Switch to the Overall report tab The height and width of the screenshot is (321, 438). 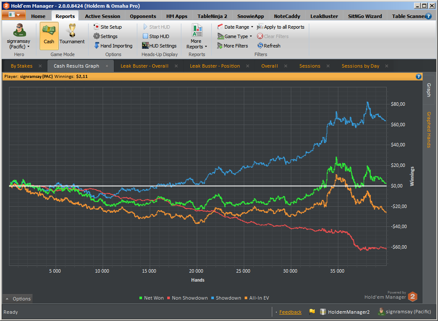tap(269, 66)
